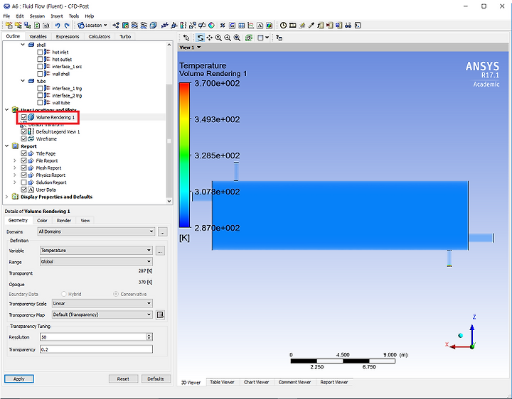Toggle the hot inlet checkbox
The height and width of the screenshot is (399, 512).
(40, 52)
